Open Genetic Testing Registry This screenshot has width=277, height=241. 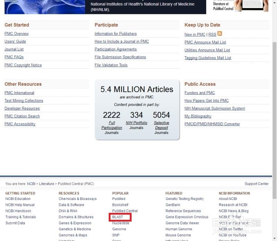point(185,199)
